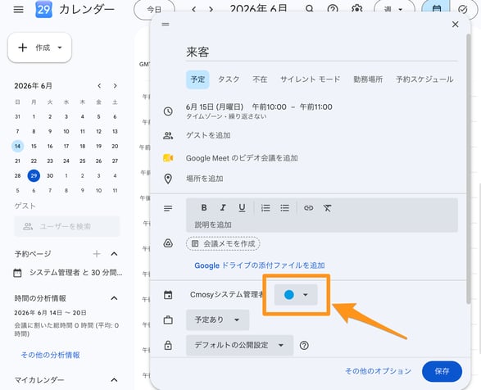Click the Calendar 29 logo icon
This screenshot has height=390, width=481.
tap(44, 9)
